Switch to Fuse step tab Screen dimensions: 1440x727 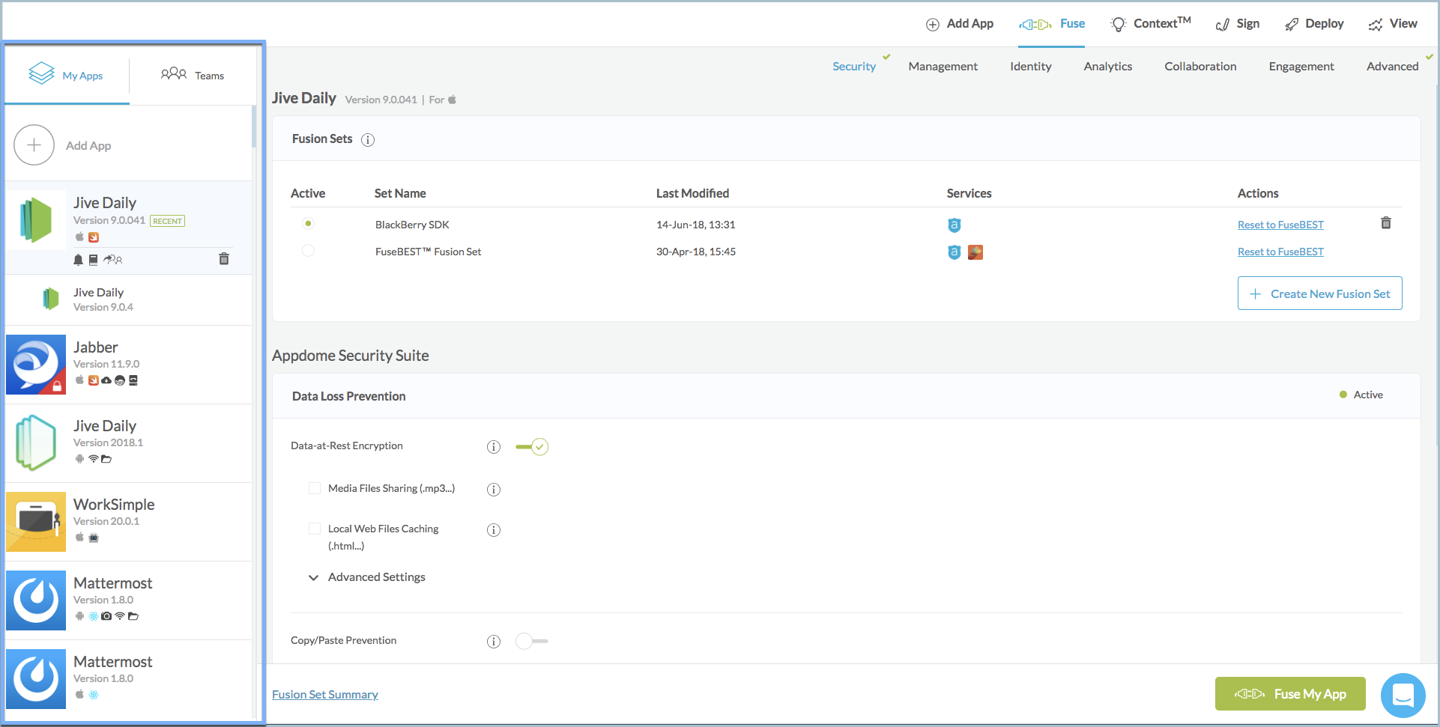1052,24
